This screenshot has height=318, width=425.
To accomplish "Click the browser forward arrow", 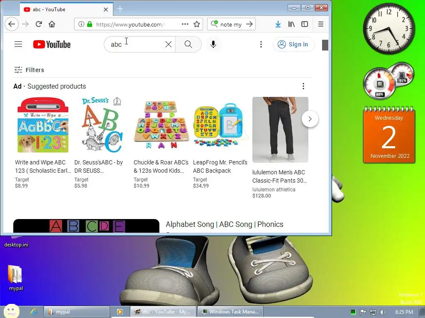I will click(25, 24).
